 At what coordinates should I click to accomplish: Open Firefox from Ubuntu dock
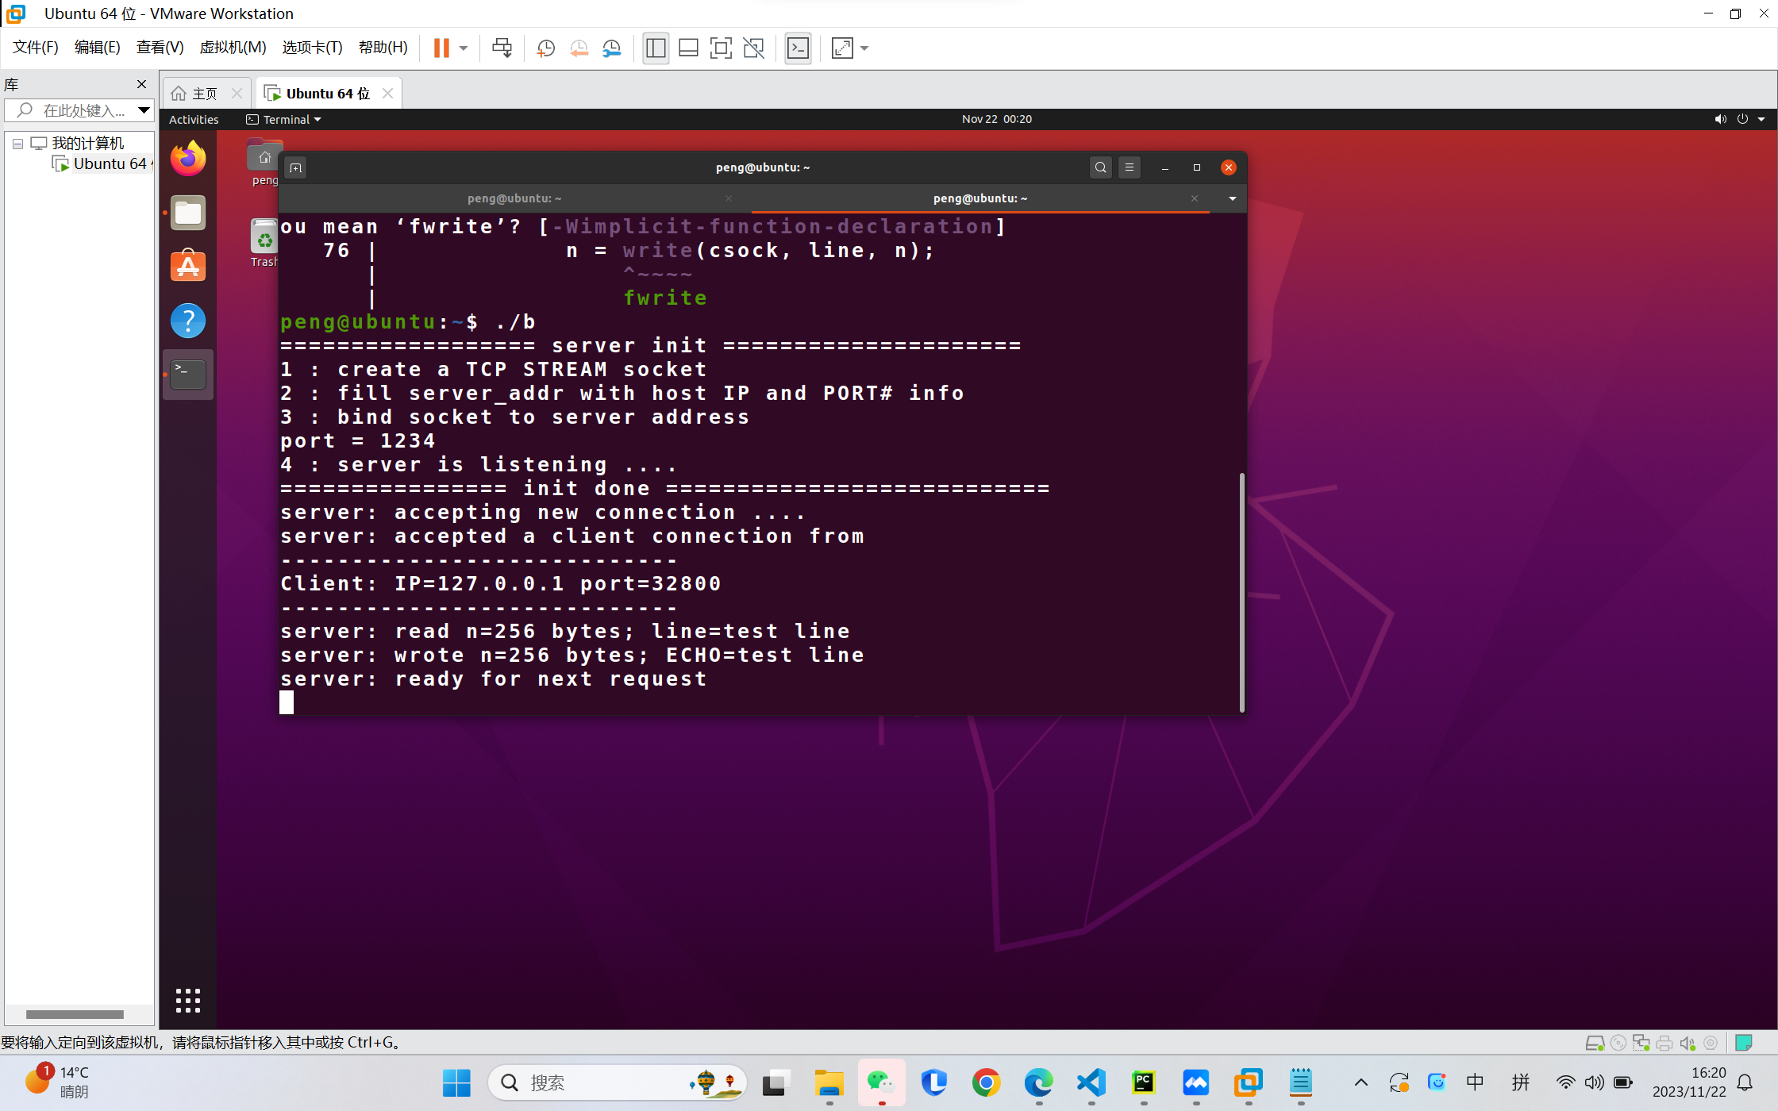188,160
